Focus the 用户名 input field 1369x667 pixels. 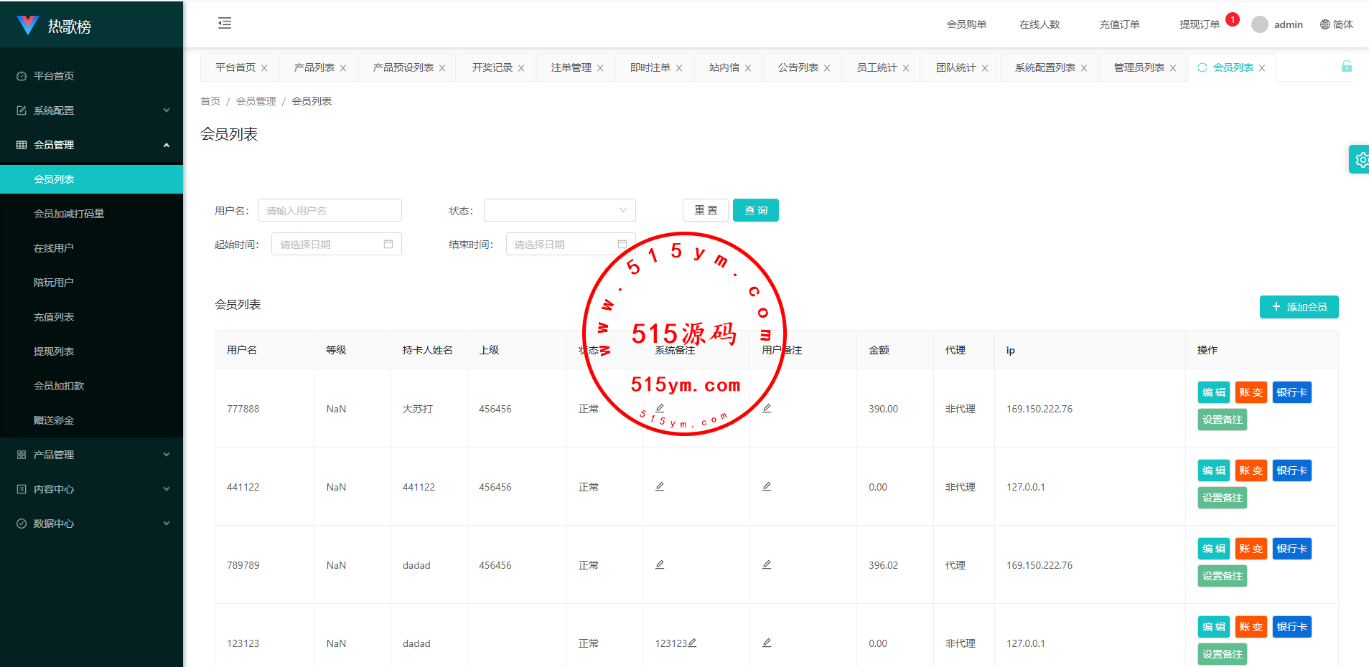pyautogui.click(x=330, y=210)
